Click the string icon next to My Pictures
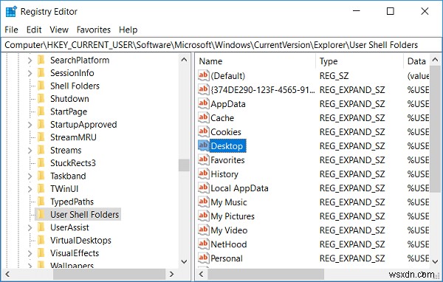The width and height of the screenshot is (443, 282). tap(204, 216)
